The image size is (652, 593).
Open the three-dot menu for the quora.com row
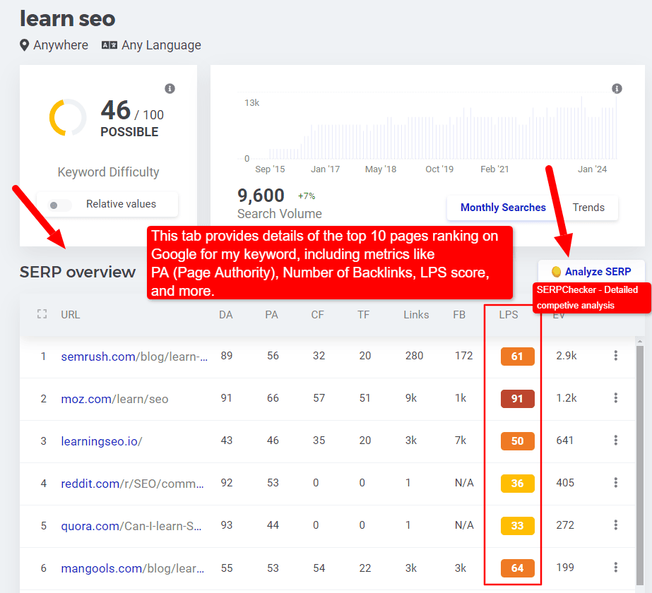(616, 525)
